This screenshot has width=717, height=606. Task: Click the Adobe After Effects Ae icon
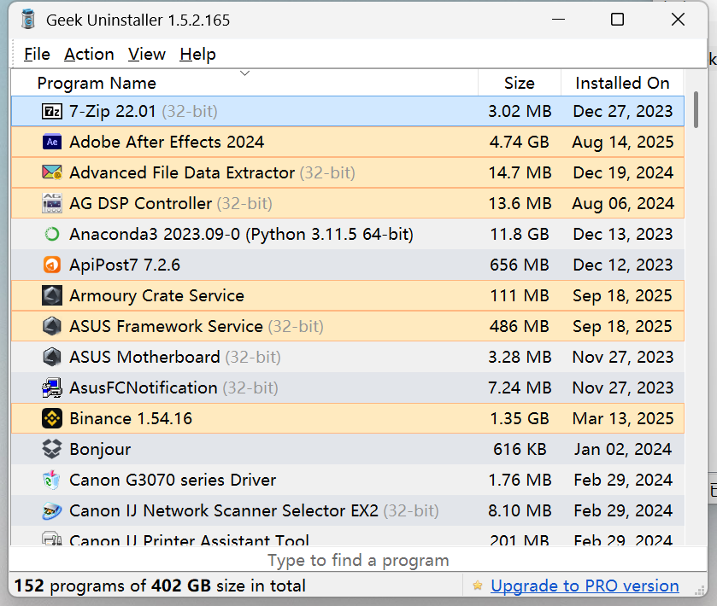coord(51,142)
